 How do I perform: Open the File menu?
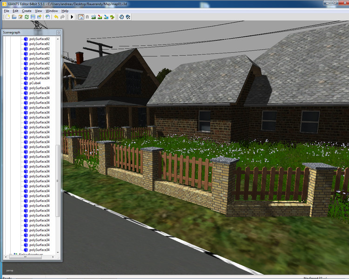(7, 11)
